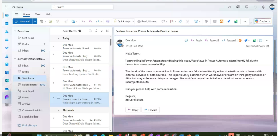
Task: Collapse the Today message group
Action: click(58, 38)
